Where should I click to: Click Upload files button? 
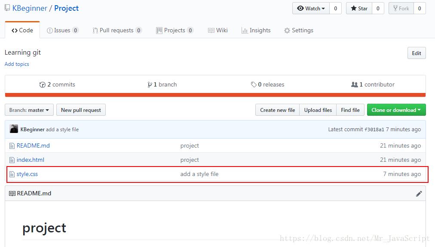tap(318, 110)
